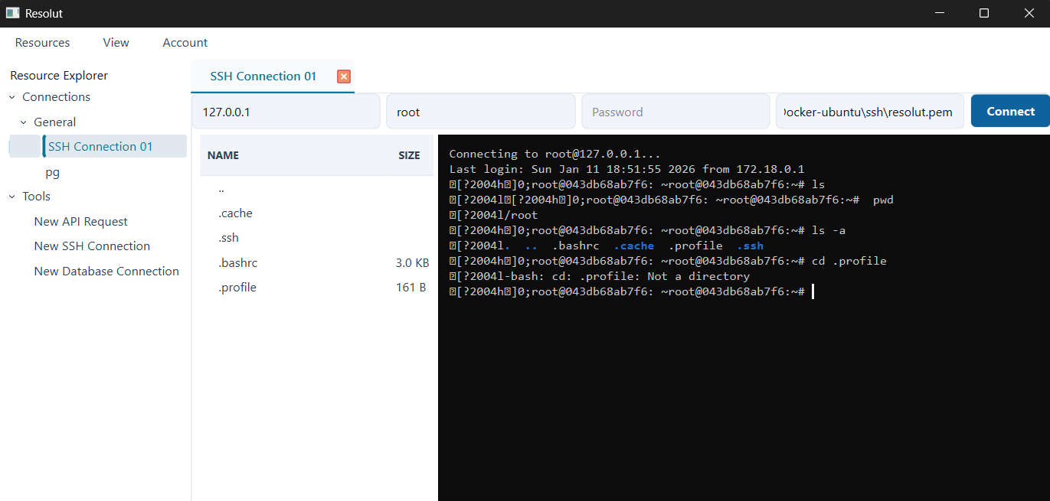Screen dimensions: 1050x501
Task: Click the Resolut application icon in titlebar
Action: 11,13
